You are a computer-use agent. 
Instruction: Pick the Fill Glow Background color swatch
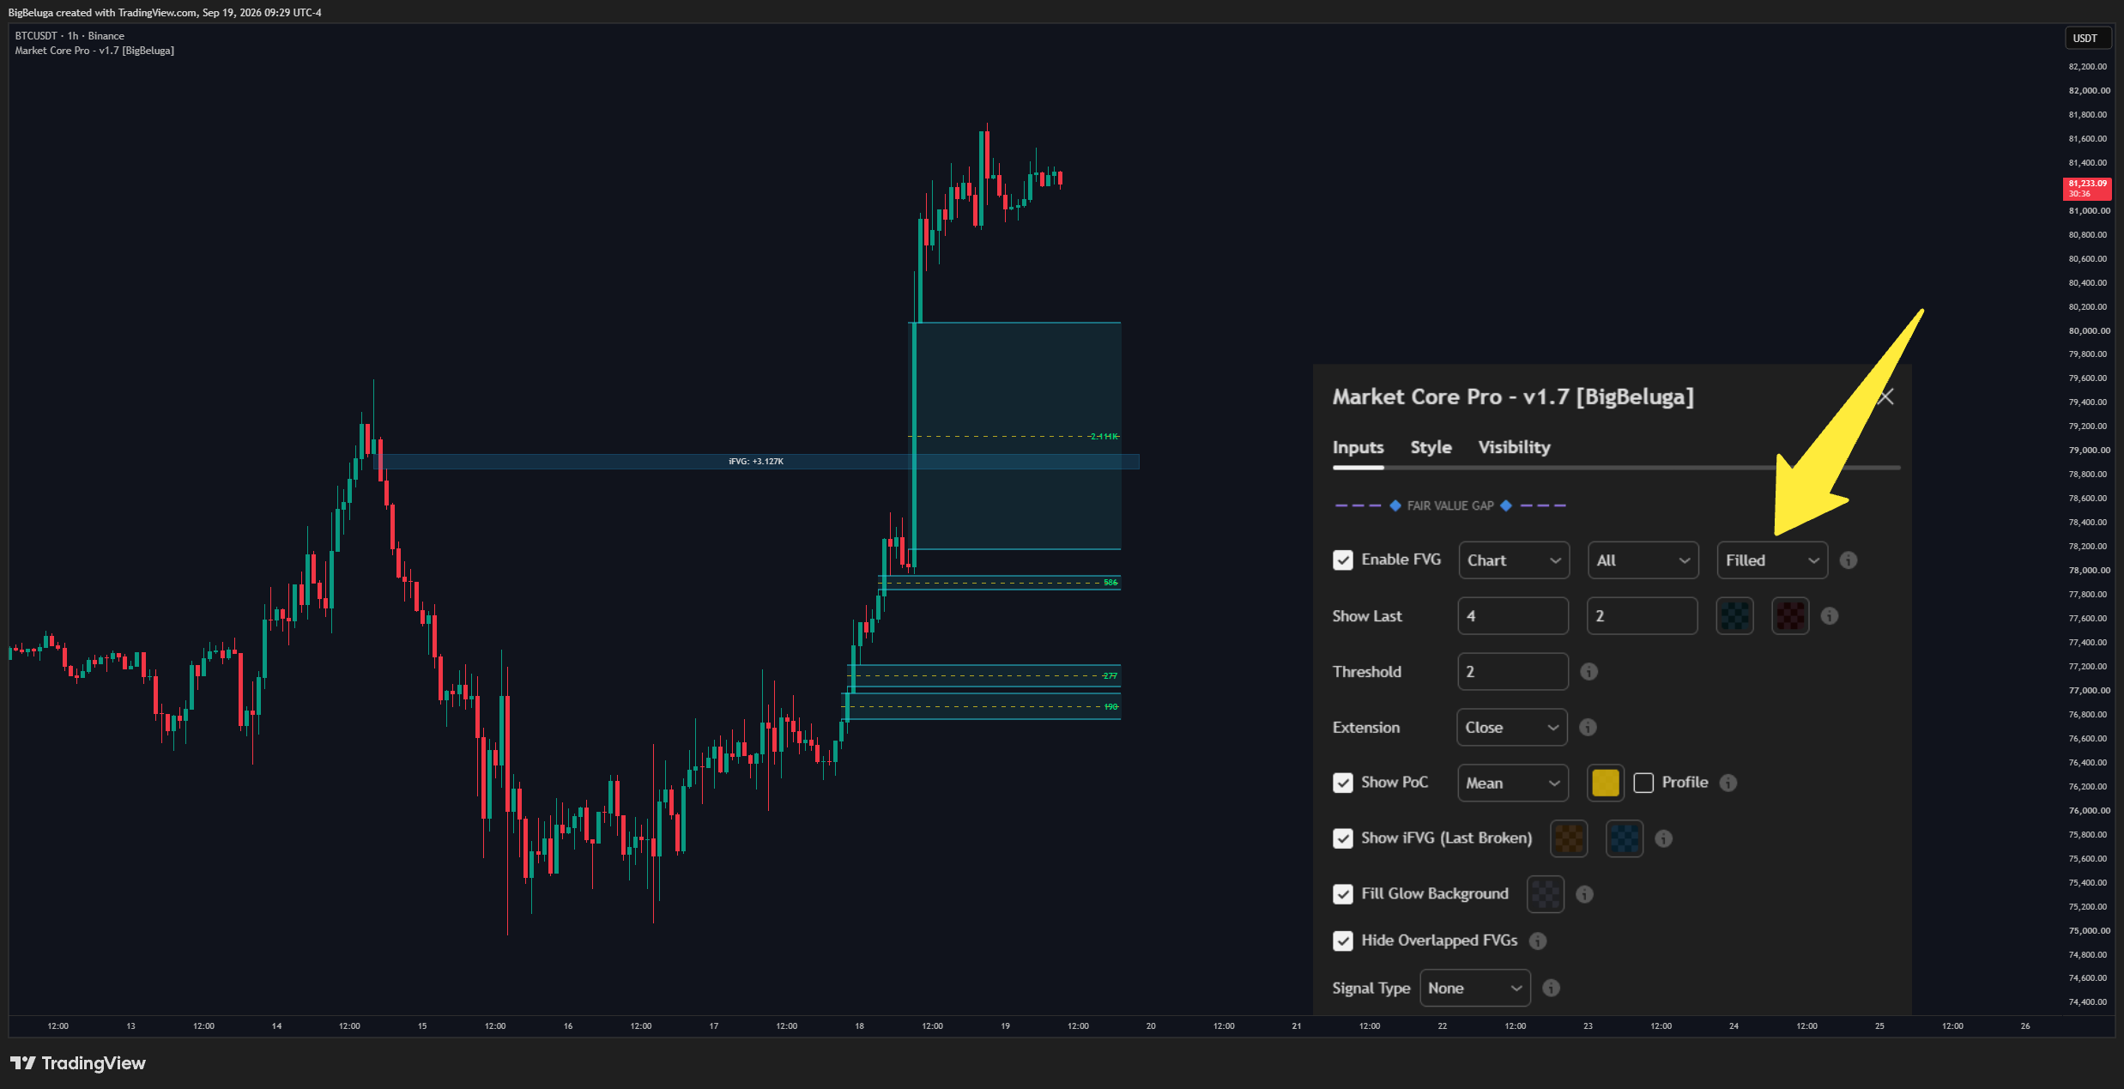1546,894
